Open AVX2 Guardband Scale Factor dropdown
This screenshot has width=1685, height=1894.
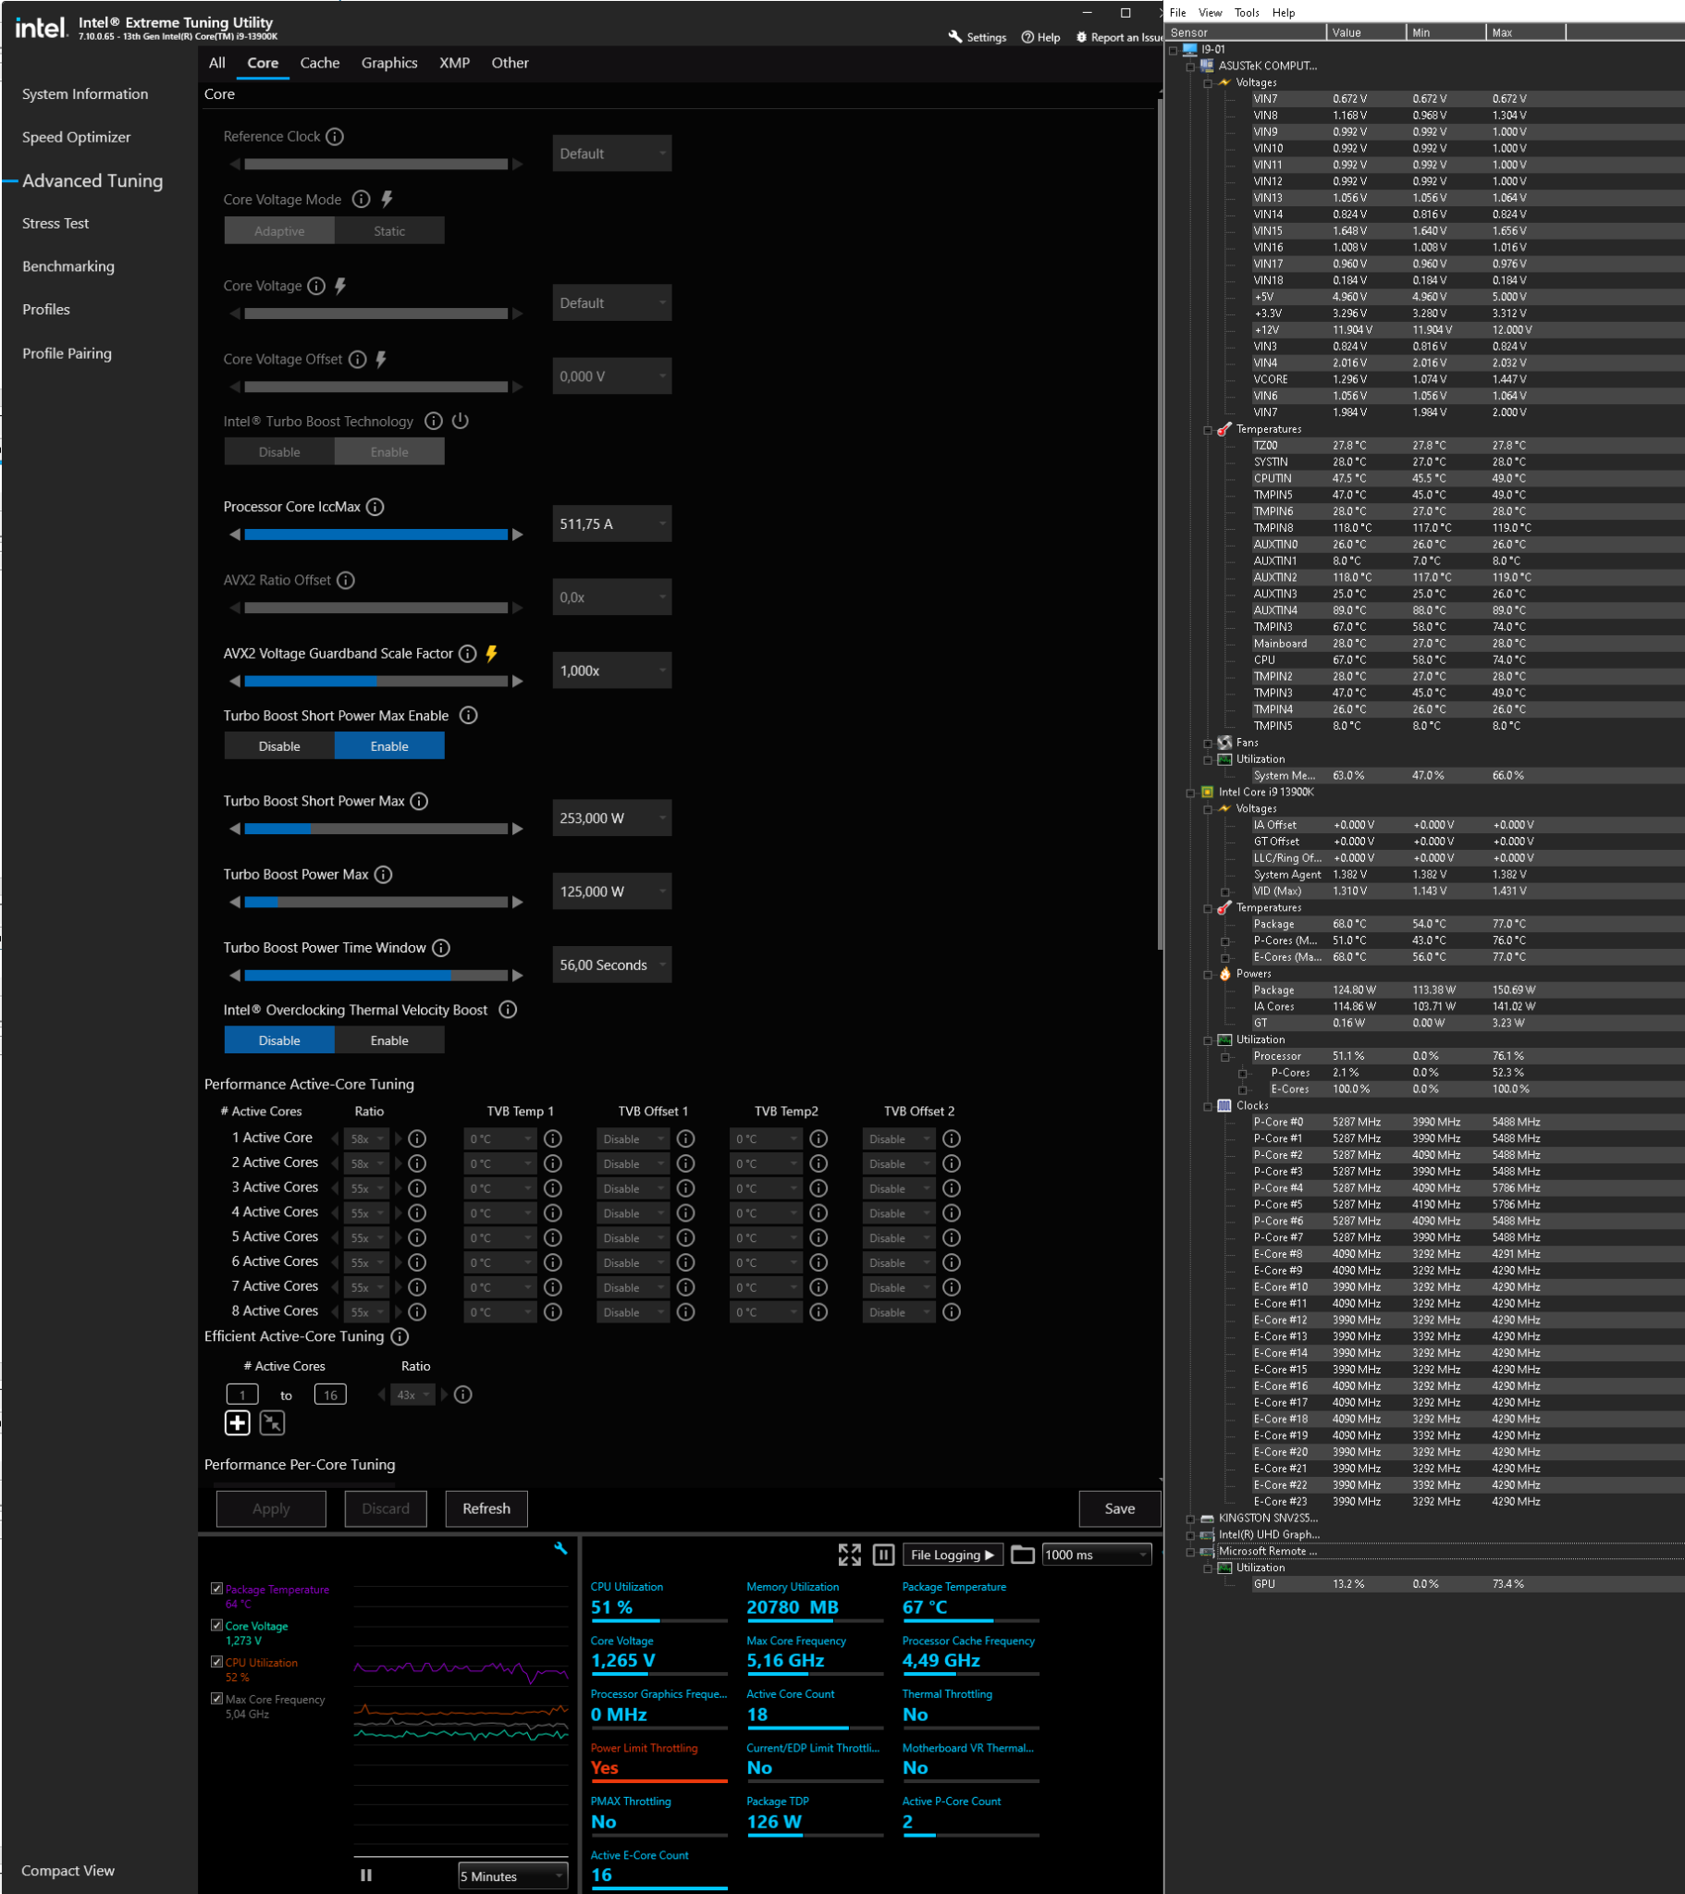click(611, 670)
